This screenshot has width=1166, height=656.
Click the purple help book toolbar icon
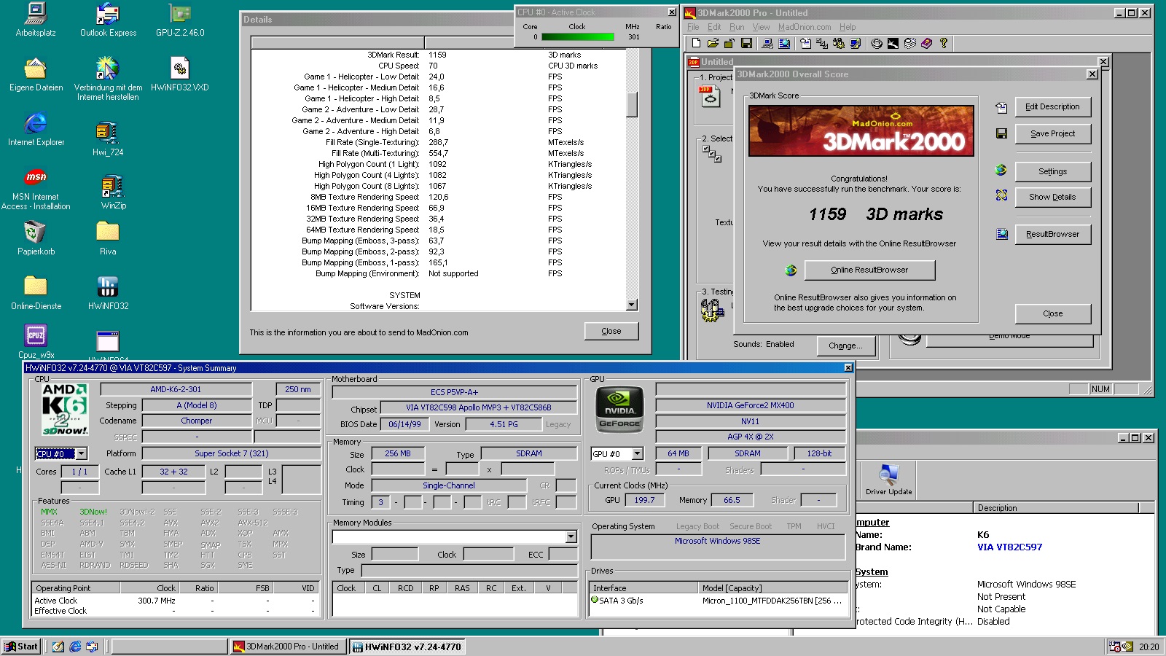(927, 44)
